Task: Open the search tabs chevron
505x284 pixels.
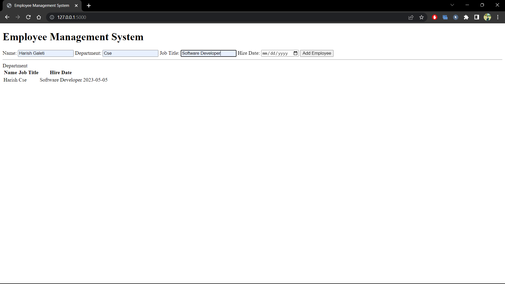Action: pyautogui.click(x=452, y=5)
